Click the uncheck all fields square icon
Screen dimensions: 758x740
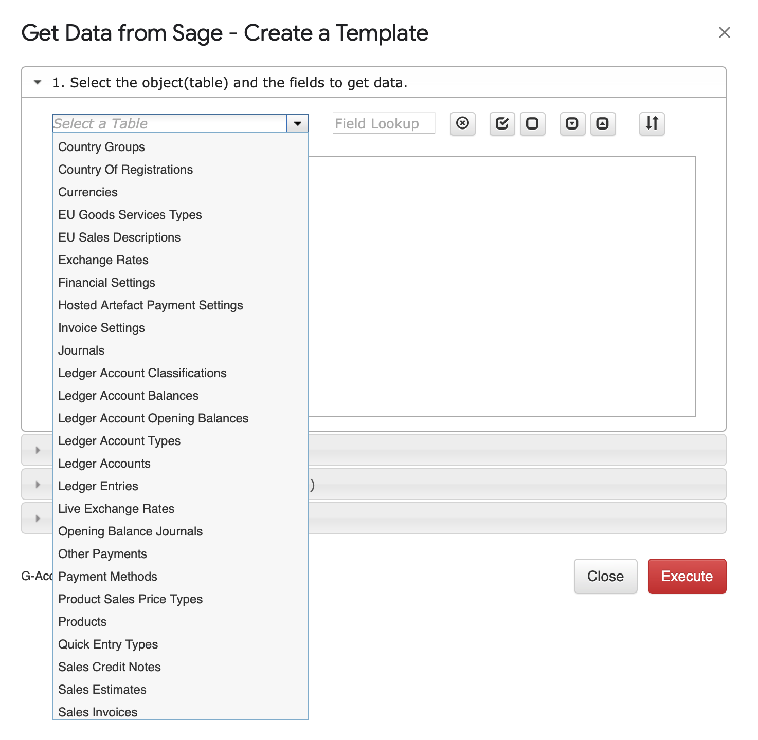click(x=532, y=123)
